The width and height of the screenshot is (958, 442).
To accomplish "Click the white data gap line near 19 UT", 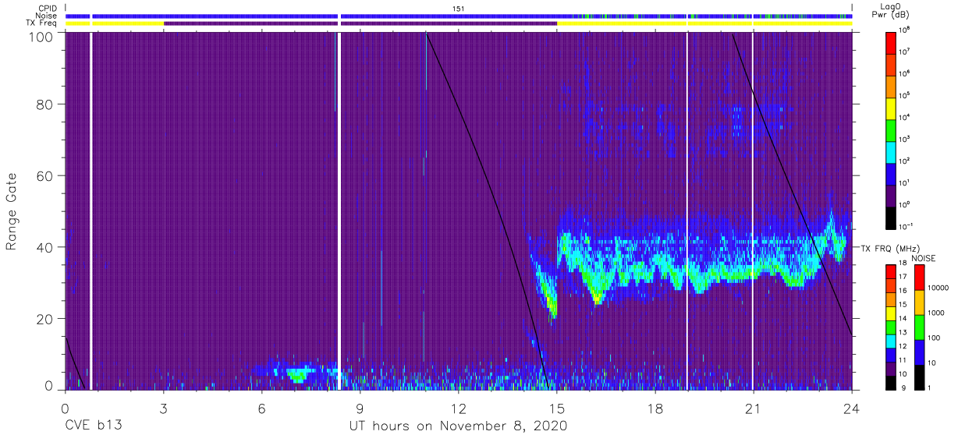I will [x=687, y=210].
